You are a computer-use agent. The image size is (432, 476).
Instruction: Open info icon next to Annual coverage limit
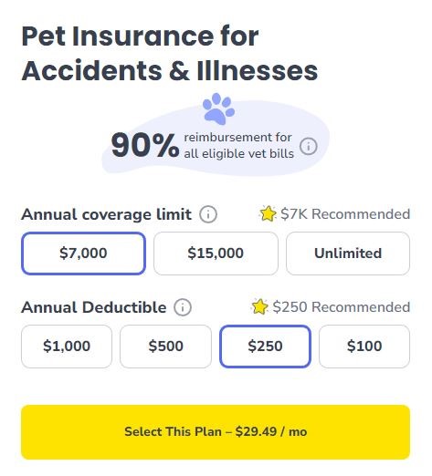coord(208,214)
